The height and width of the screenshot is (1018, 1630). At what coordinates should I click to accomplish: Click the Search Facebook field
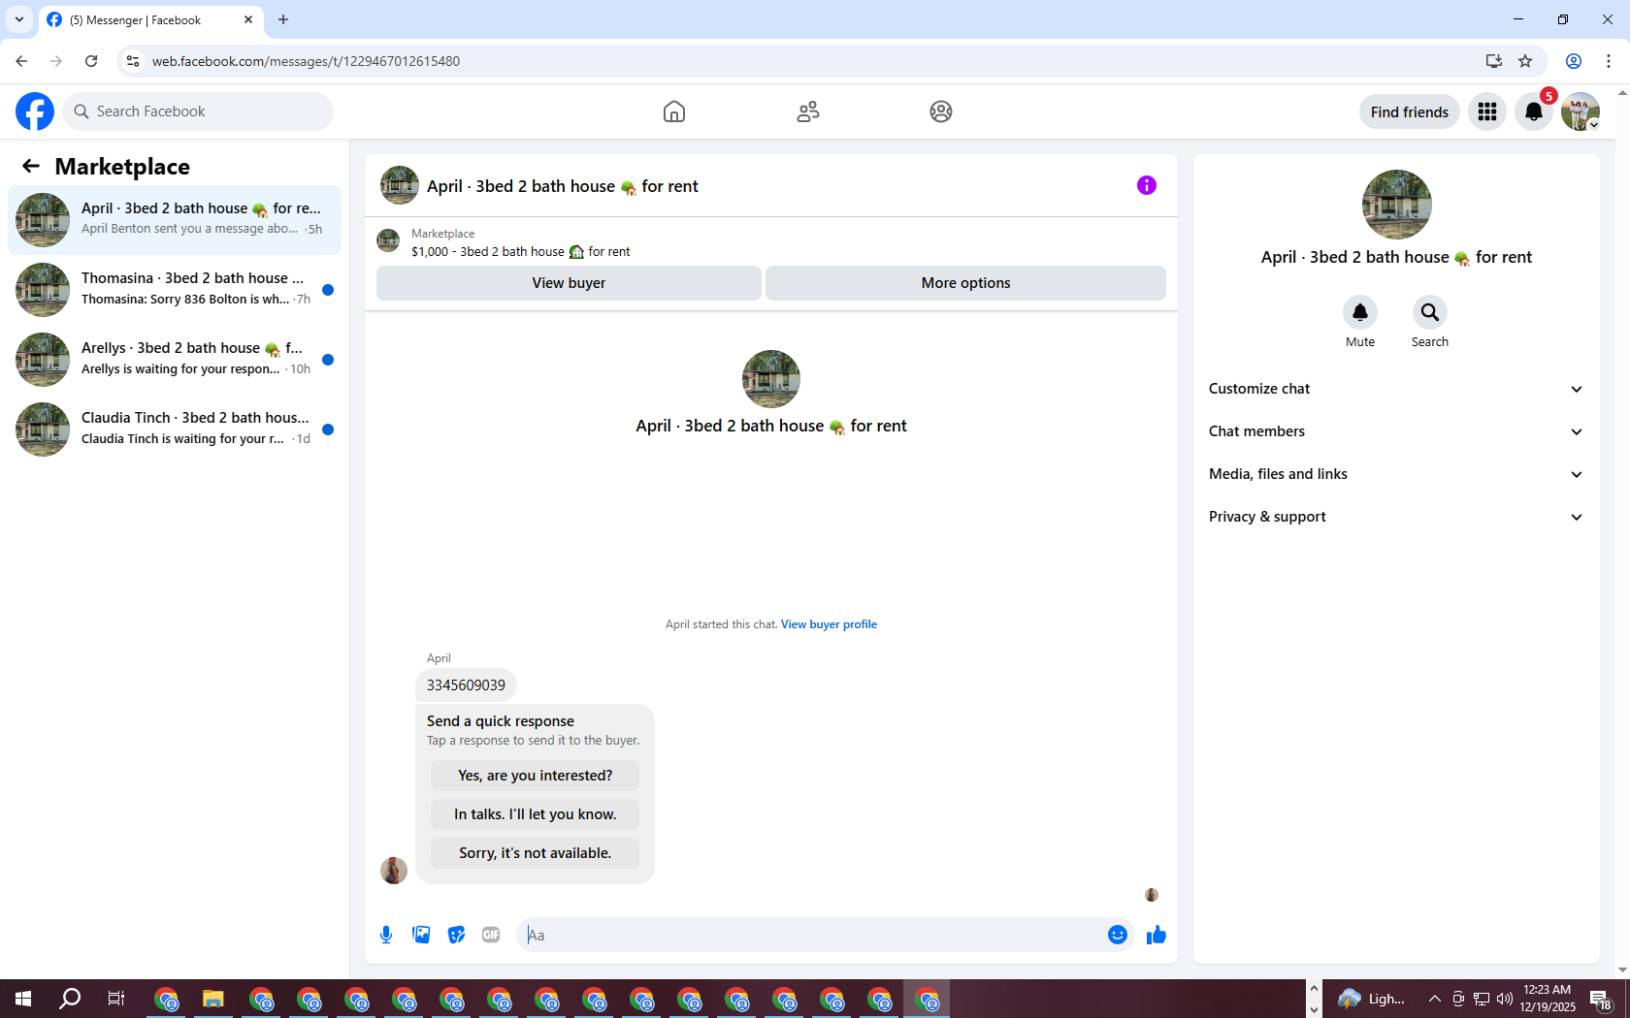[199, 111]
